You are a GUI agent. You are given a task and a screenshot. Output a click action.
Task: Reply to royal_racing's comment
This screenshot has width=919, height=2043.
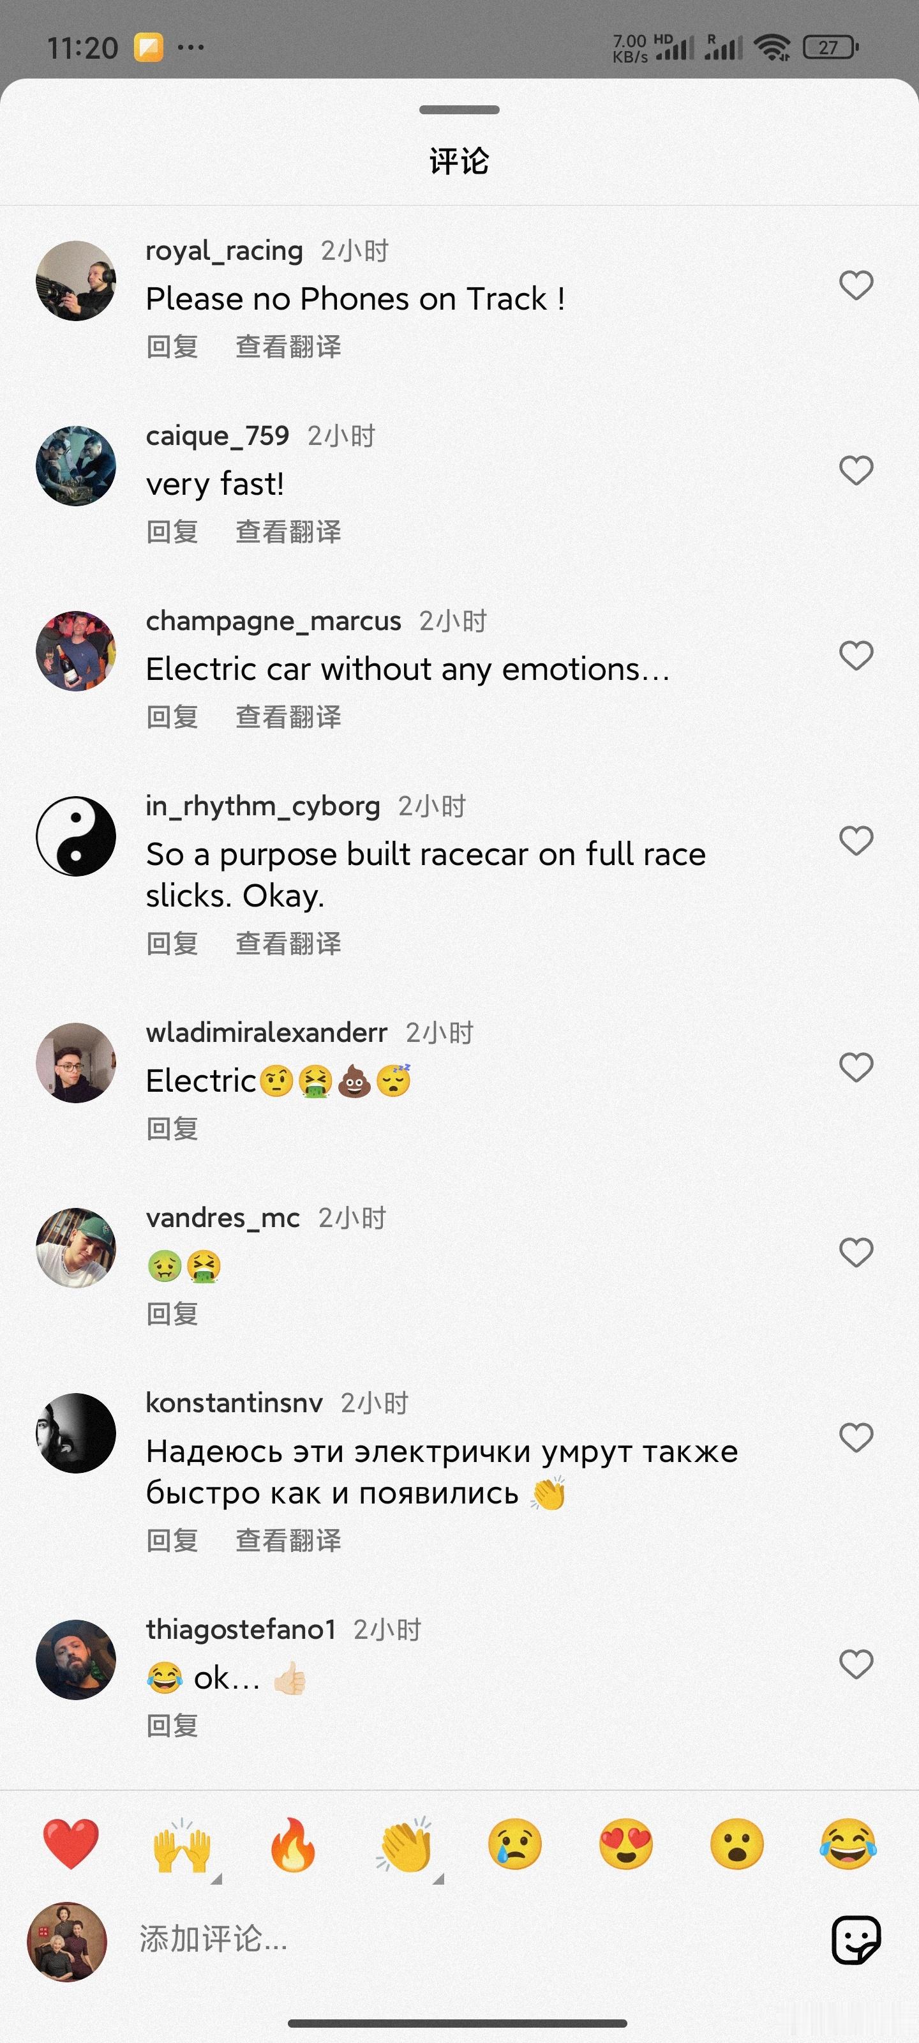(x=172, y=347)
